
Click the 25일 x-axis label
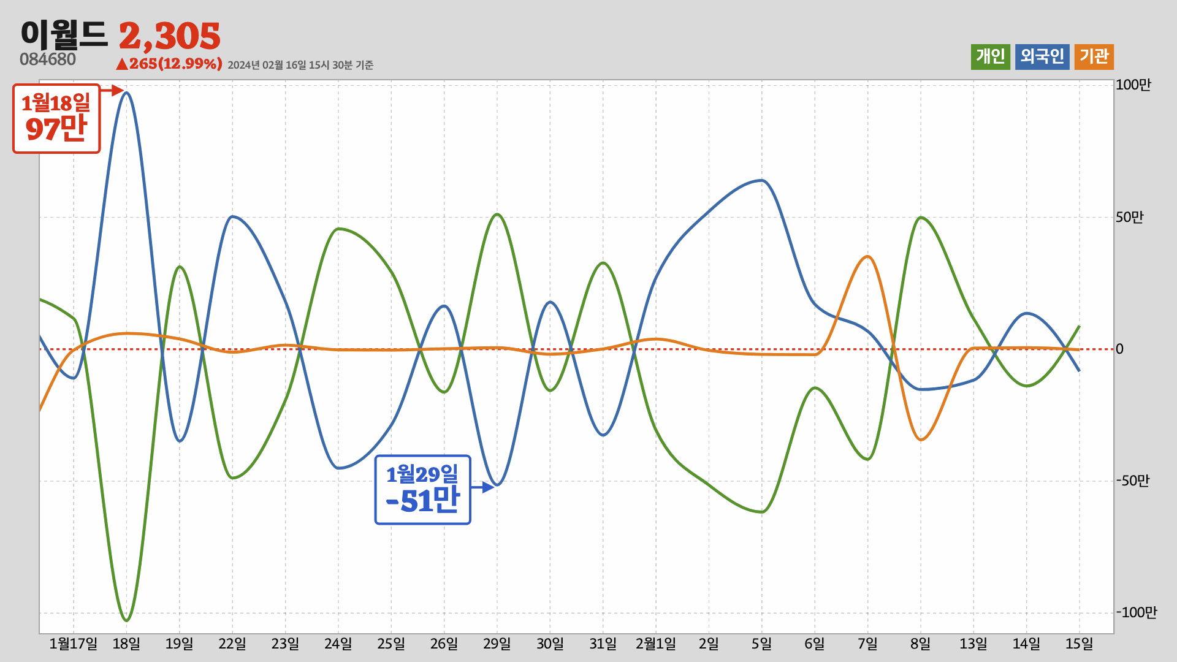[x=391, y=644]
